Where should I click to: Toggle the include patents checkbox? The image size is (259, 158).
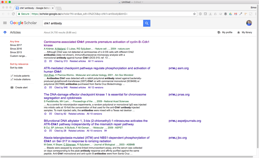click(x=12, y=76)
